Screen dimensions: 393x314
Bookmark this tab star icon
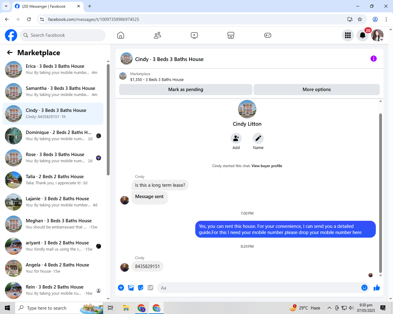point(360,19)
